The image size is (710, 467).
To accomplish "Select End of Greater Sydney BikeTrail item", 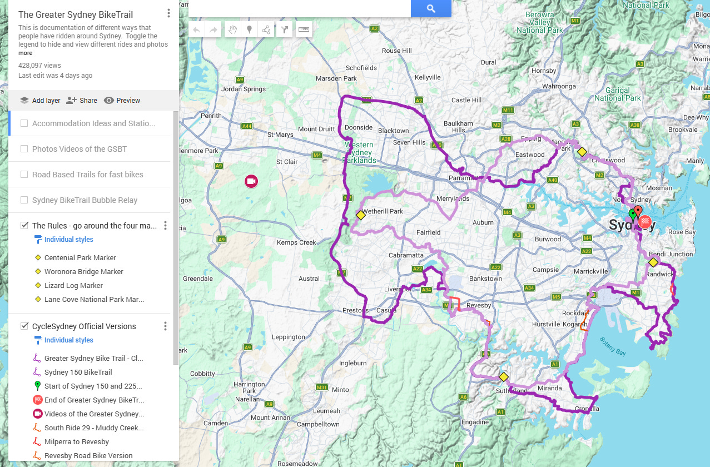I will click(x=95, y=400).
